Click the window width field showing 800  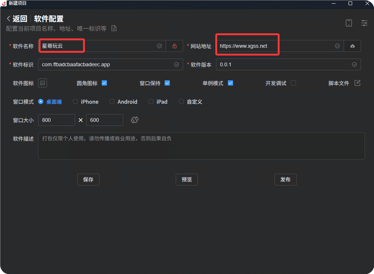(x=57, y=120)
